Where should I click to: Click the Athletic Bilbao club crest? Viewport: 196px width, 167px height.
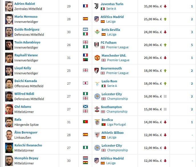click(x=97, y=135)
